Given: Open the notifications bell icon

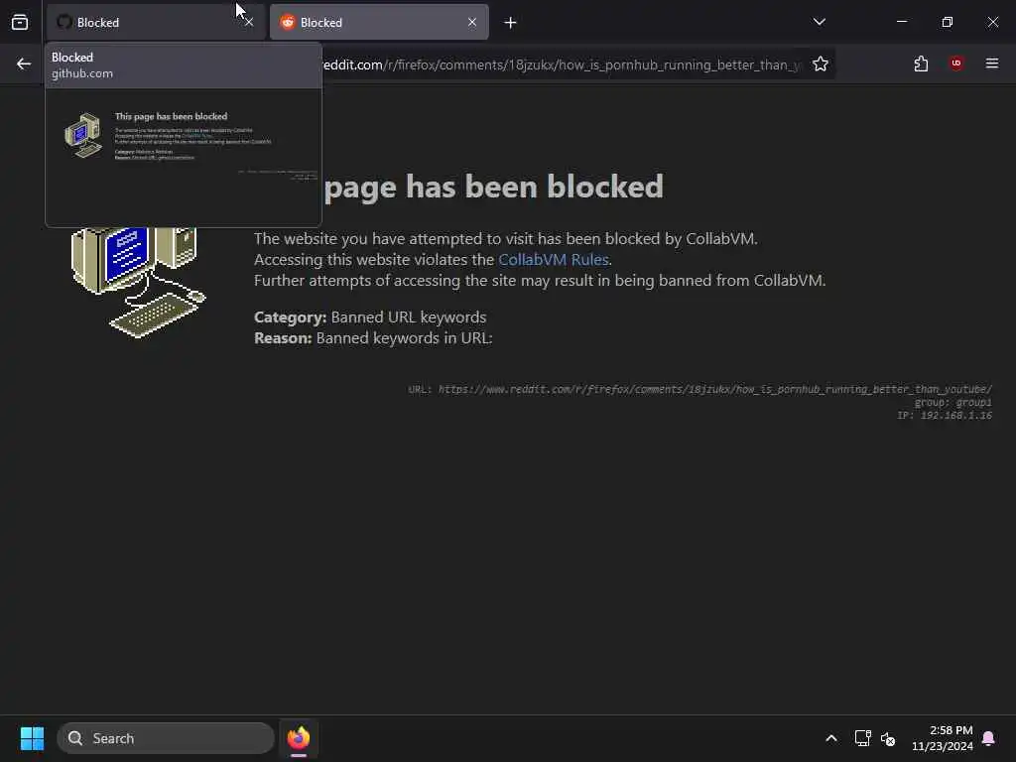Looking at the screenshot, I should tap(989, 738).
